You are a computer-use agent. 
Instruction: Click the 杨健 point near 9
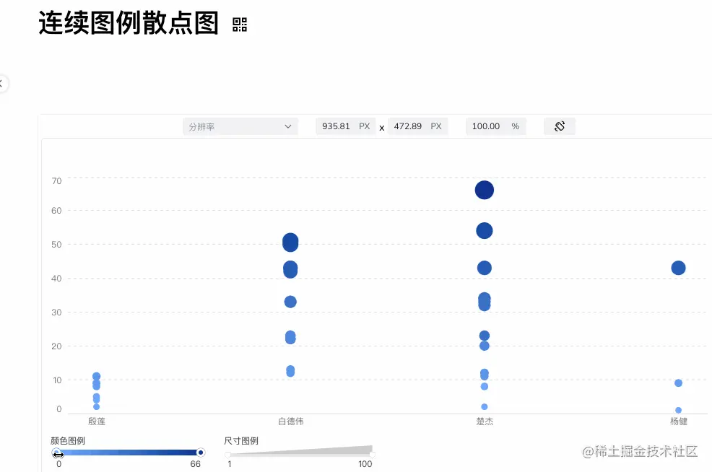coord(678,383)
